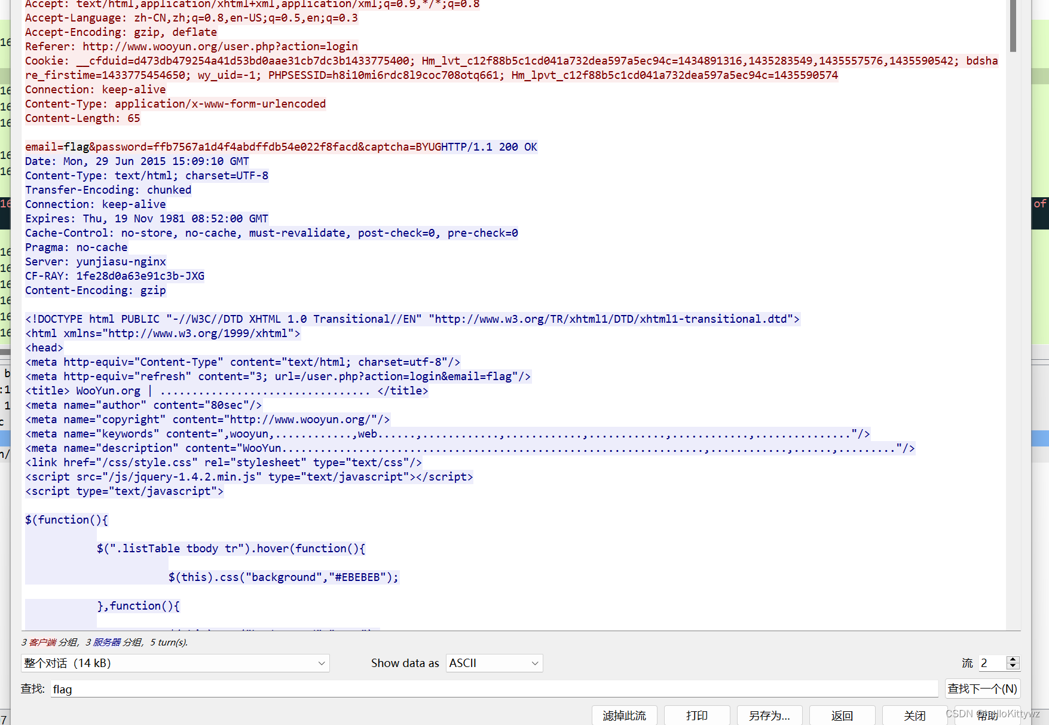Click the Pragma: no-cache header line
The width and height of the screenshot is (1049, 725).
(x=76, y=247)
